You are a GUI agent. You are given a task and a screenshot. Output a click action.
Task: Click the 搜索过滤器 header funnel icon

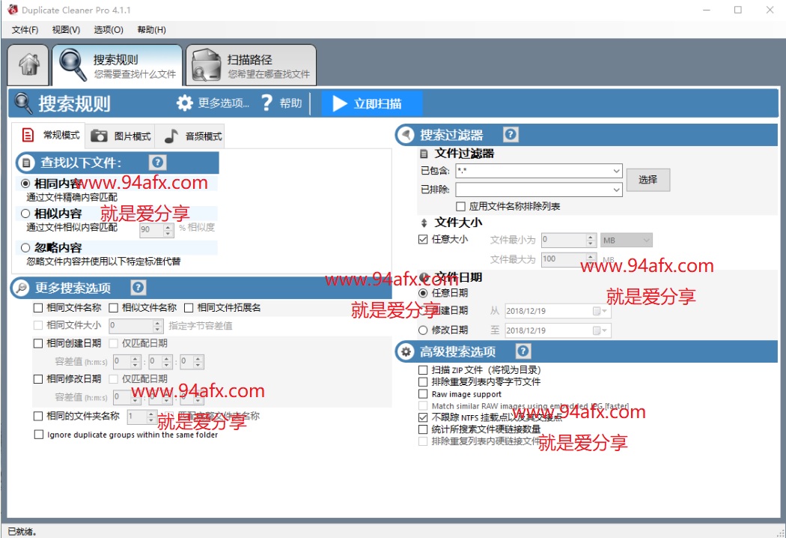405,135
